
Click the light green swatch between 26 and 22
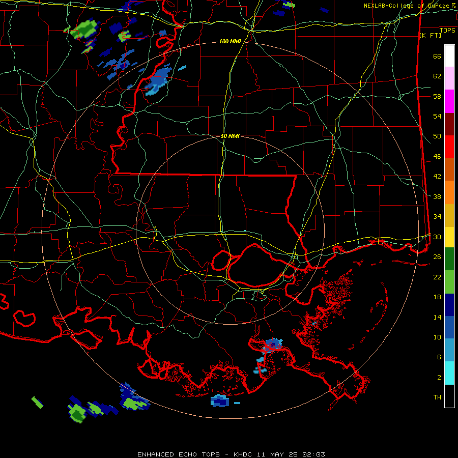pyautogui.click(x=449, y=282)
